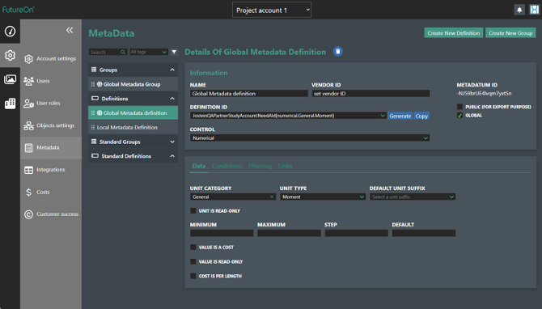Open Integrations menu item
The height and width of the screenshot is (309, 542).
tap(51, 170)
